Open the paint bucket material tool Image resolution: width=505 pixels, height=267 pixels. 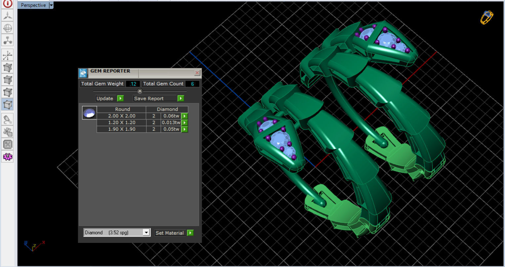7,119
